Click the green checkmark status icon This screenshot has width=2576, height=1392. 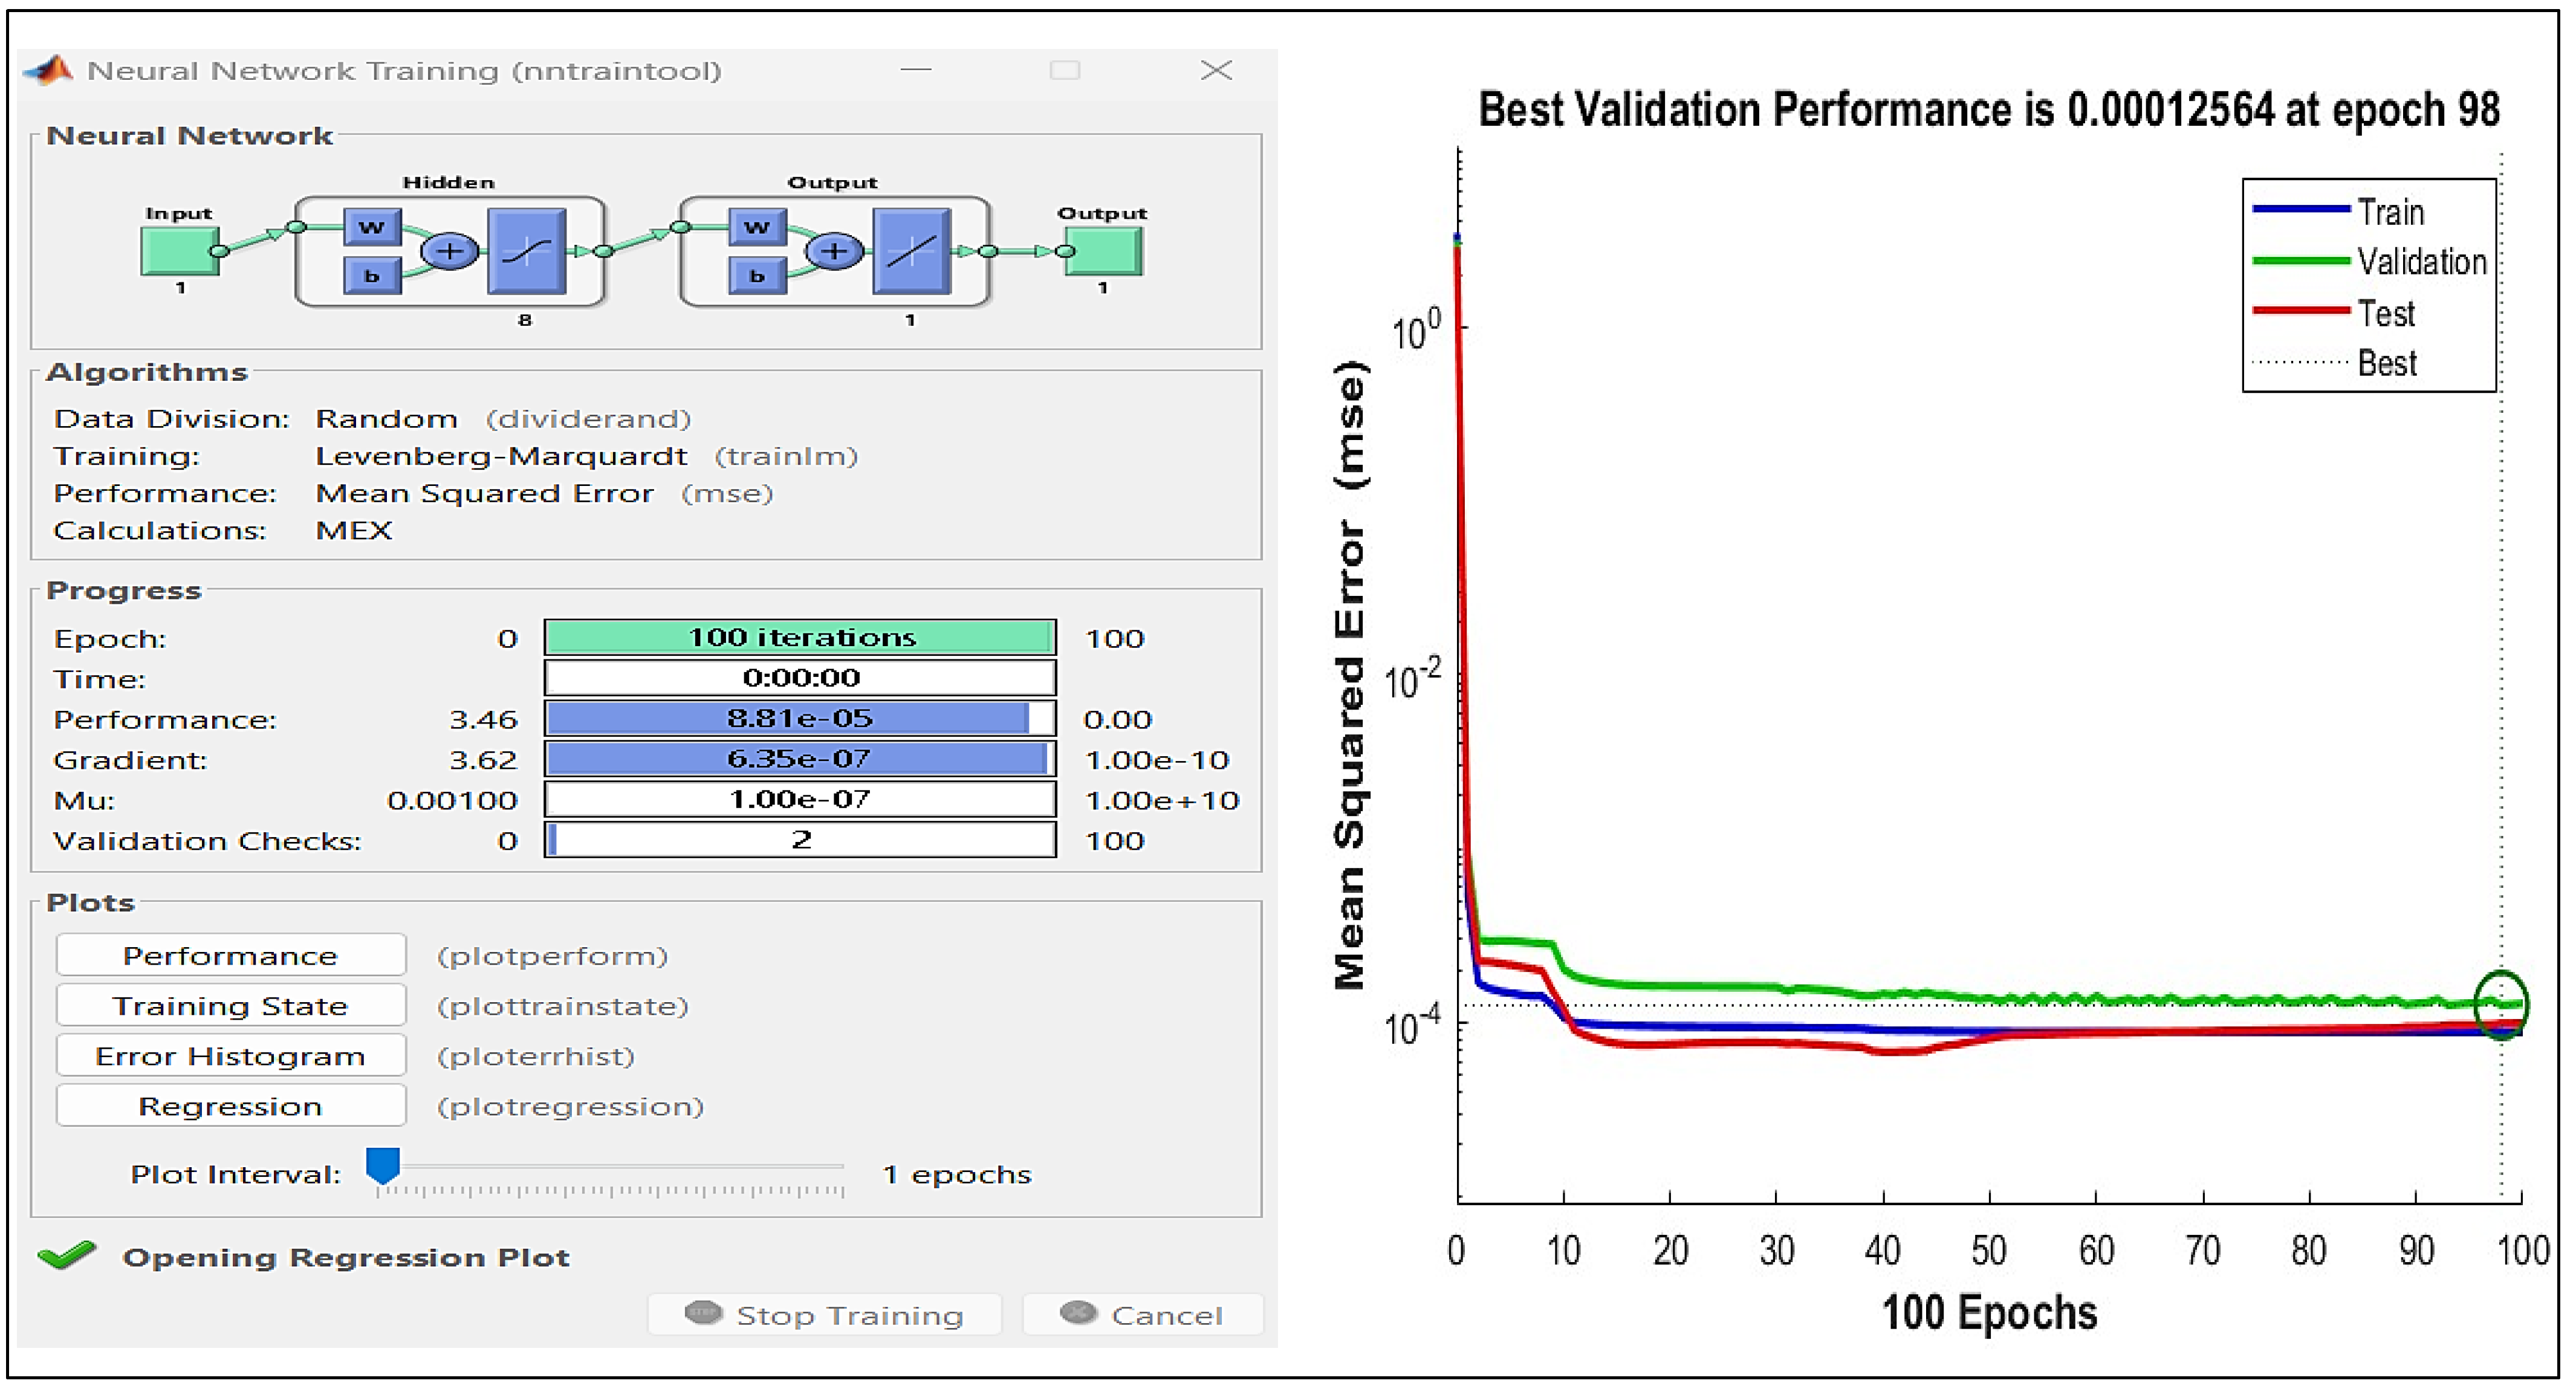[x=66, y=1255]
